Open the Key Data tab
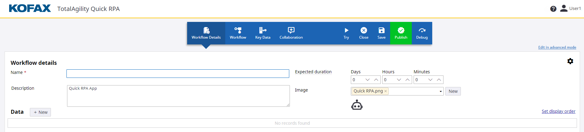Screen dimensions: 584x132 click(263, 33)
